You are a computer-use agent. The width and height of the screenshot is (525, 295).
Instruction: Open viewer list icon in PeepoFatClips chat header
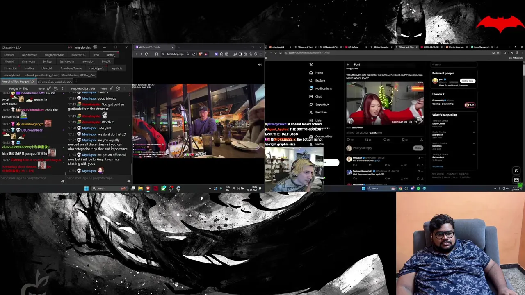(x=118, y=88)
